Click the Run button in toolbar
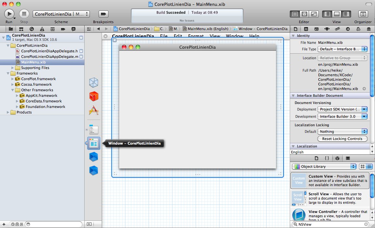The image size is (375, 228). pos(9,14)
